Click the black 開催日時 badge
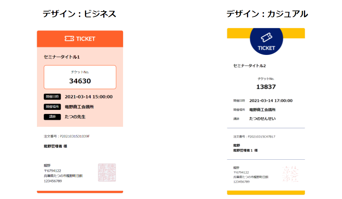 point(52,97)
